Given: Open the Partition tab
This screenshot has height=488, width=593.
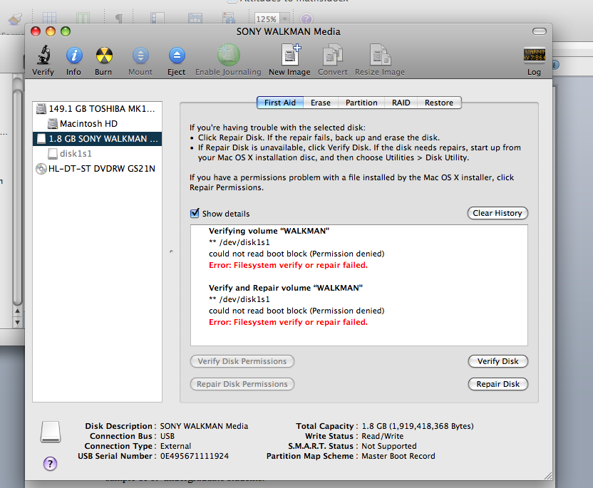Looking at the screenshot, I should [x=361, y=103].
